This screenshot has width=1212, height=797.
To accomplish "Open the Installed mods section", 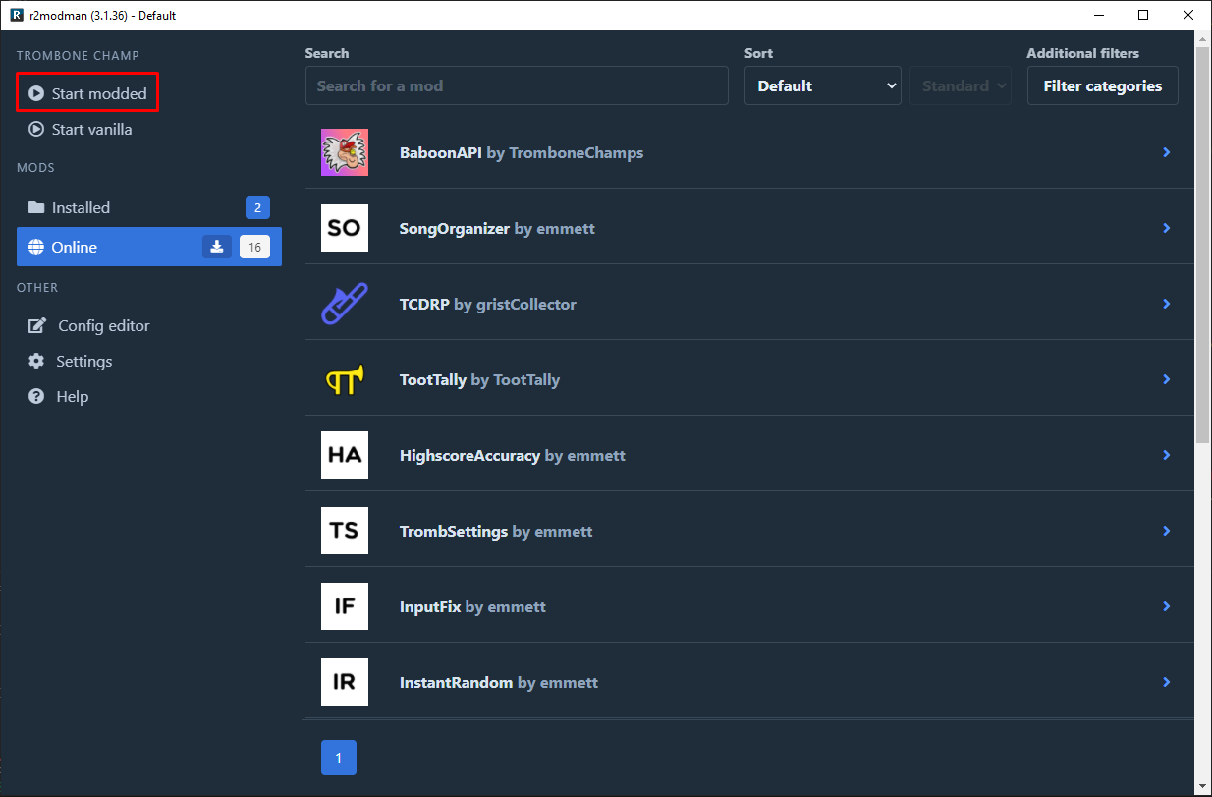I will tap(149, 207).
